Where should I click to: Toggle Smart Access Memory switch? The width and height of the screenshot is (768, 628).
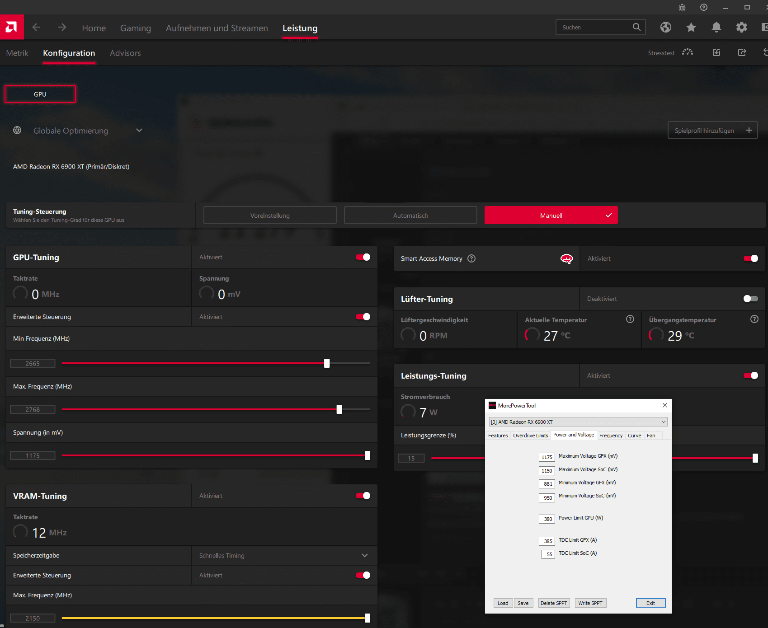pyautogui.click(x=751, y=258)
